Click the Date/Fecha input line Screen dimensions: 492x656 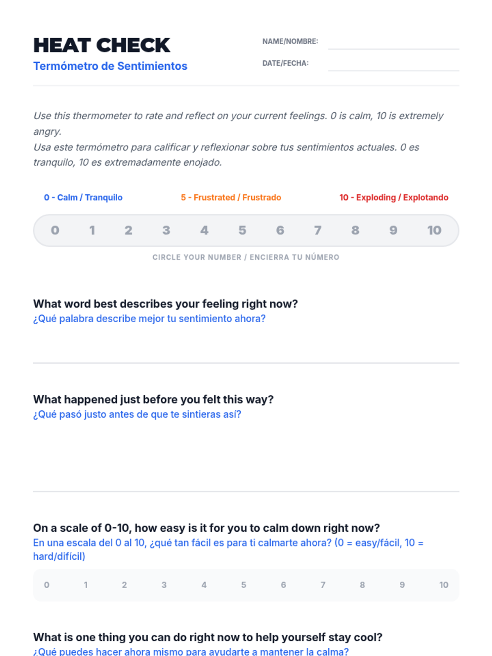pos(393,64)
